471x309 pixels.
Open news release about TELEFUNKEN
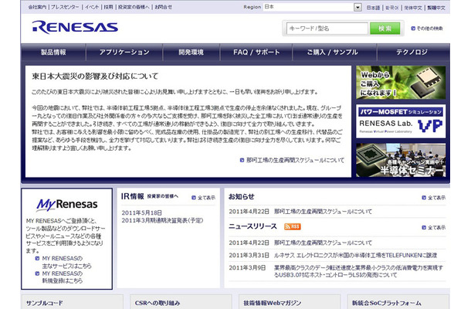[x=355, y=255]
